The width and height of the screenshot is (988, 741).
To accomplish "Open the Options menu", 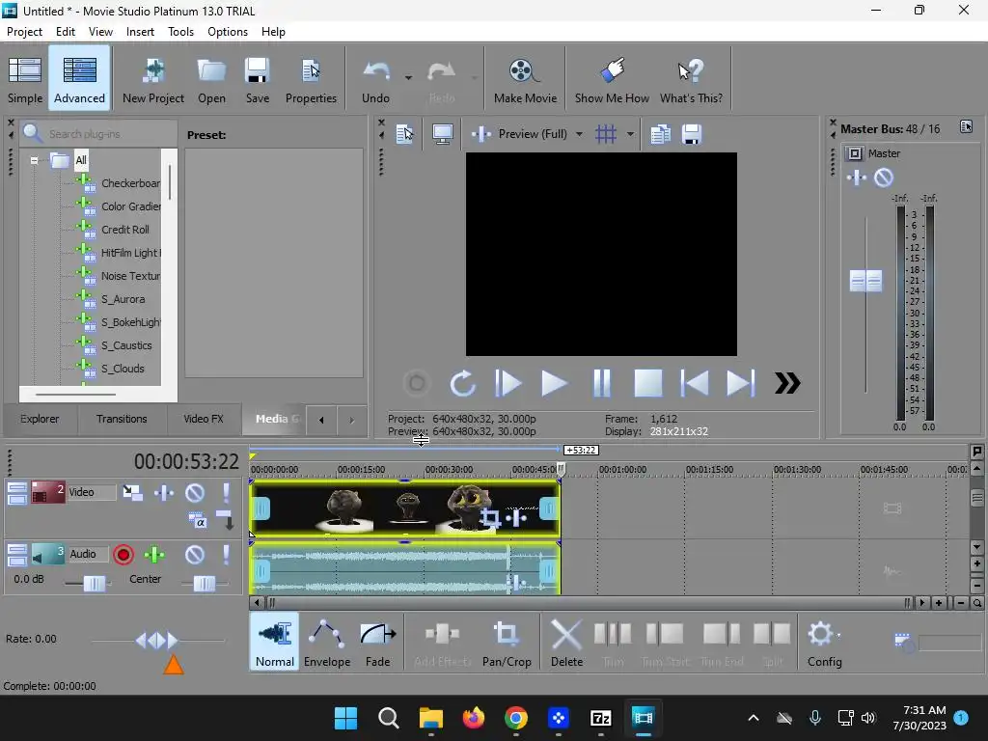I will click(228, 32).
